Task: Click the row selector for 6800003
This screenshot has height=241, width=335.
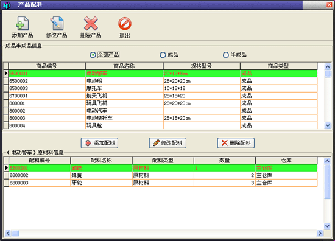Action: tap(6, 183)
